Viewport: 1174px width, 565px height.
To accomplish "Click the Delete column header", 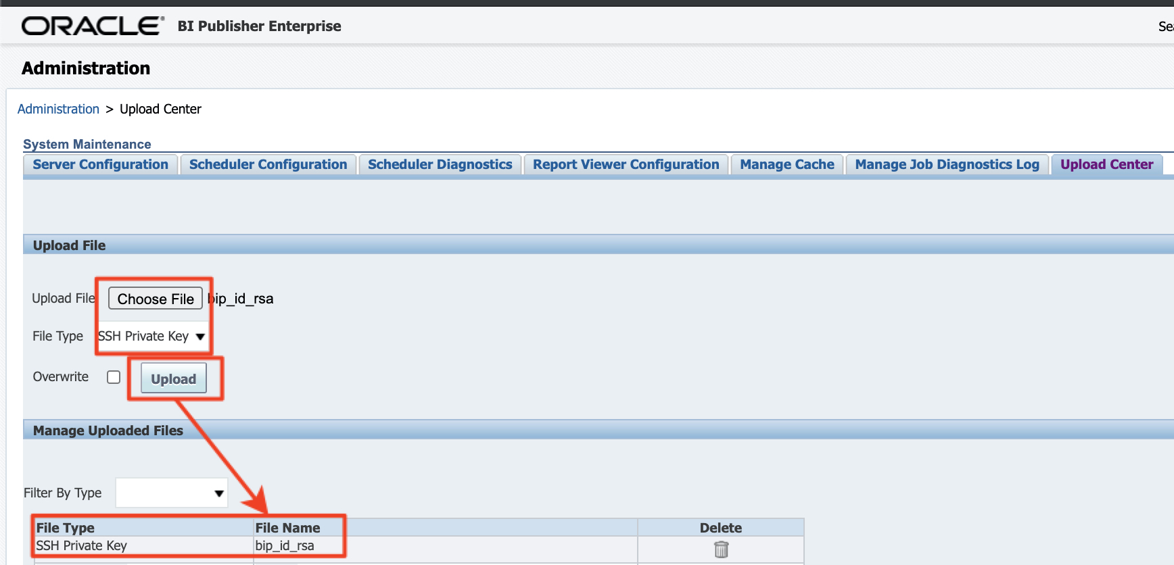I will [721, 528].
